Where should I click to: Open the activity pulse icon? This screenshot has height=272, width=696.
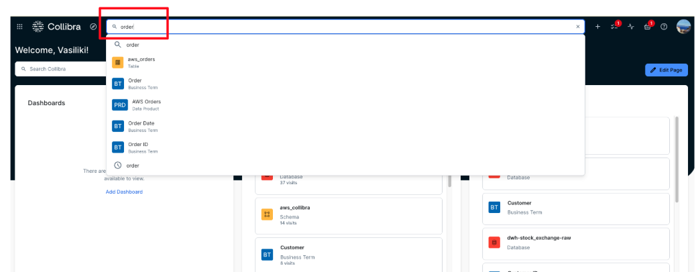click(x=631, y=27)
